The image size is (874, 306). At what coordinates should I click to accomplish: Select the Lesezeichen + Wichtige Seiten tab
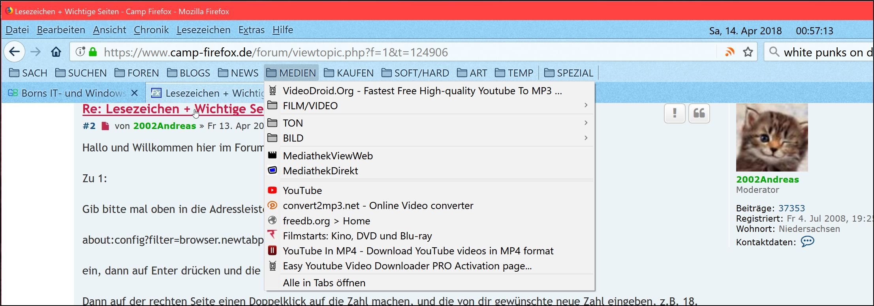coord(205,93)
